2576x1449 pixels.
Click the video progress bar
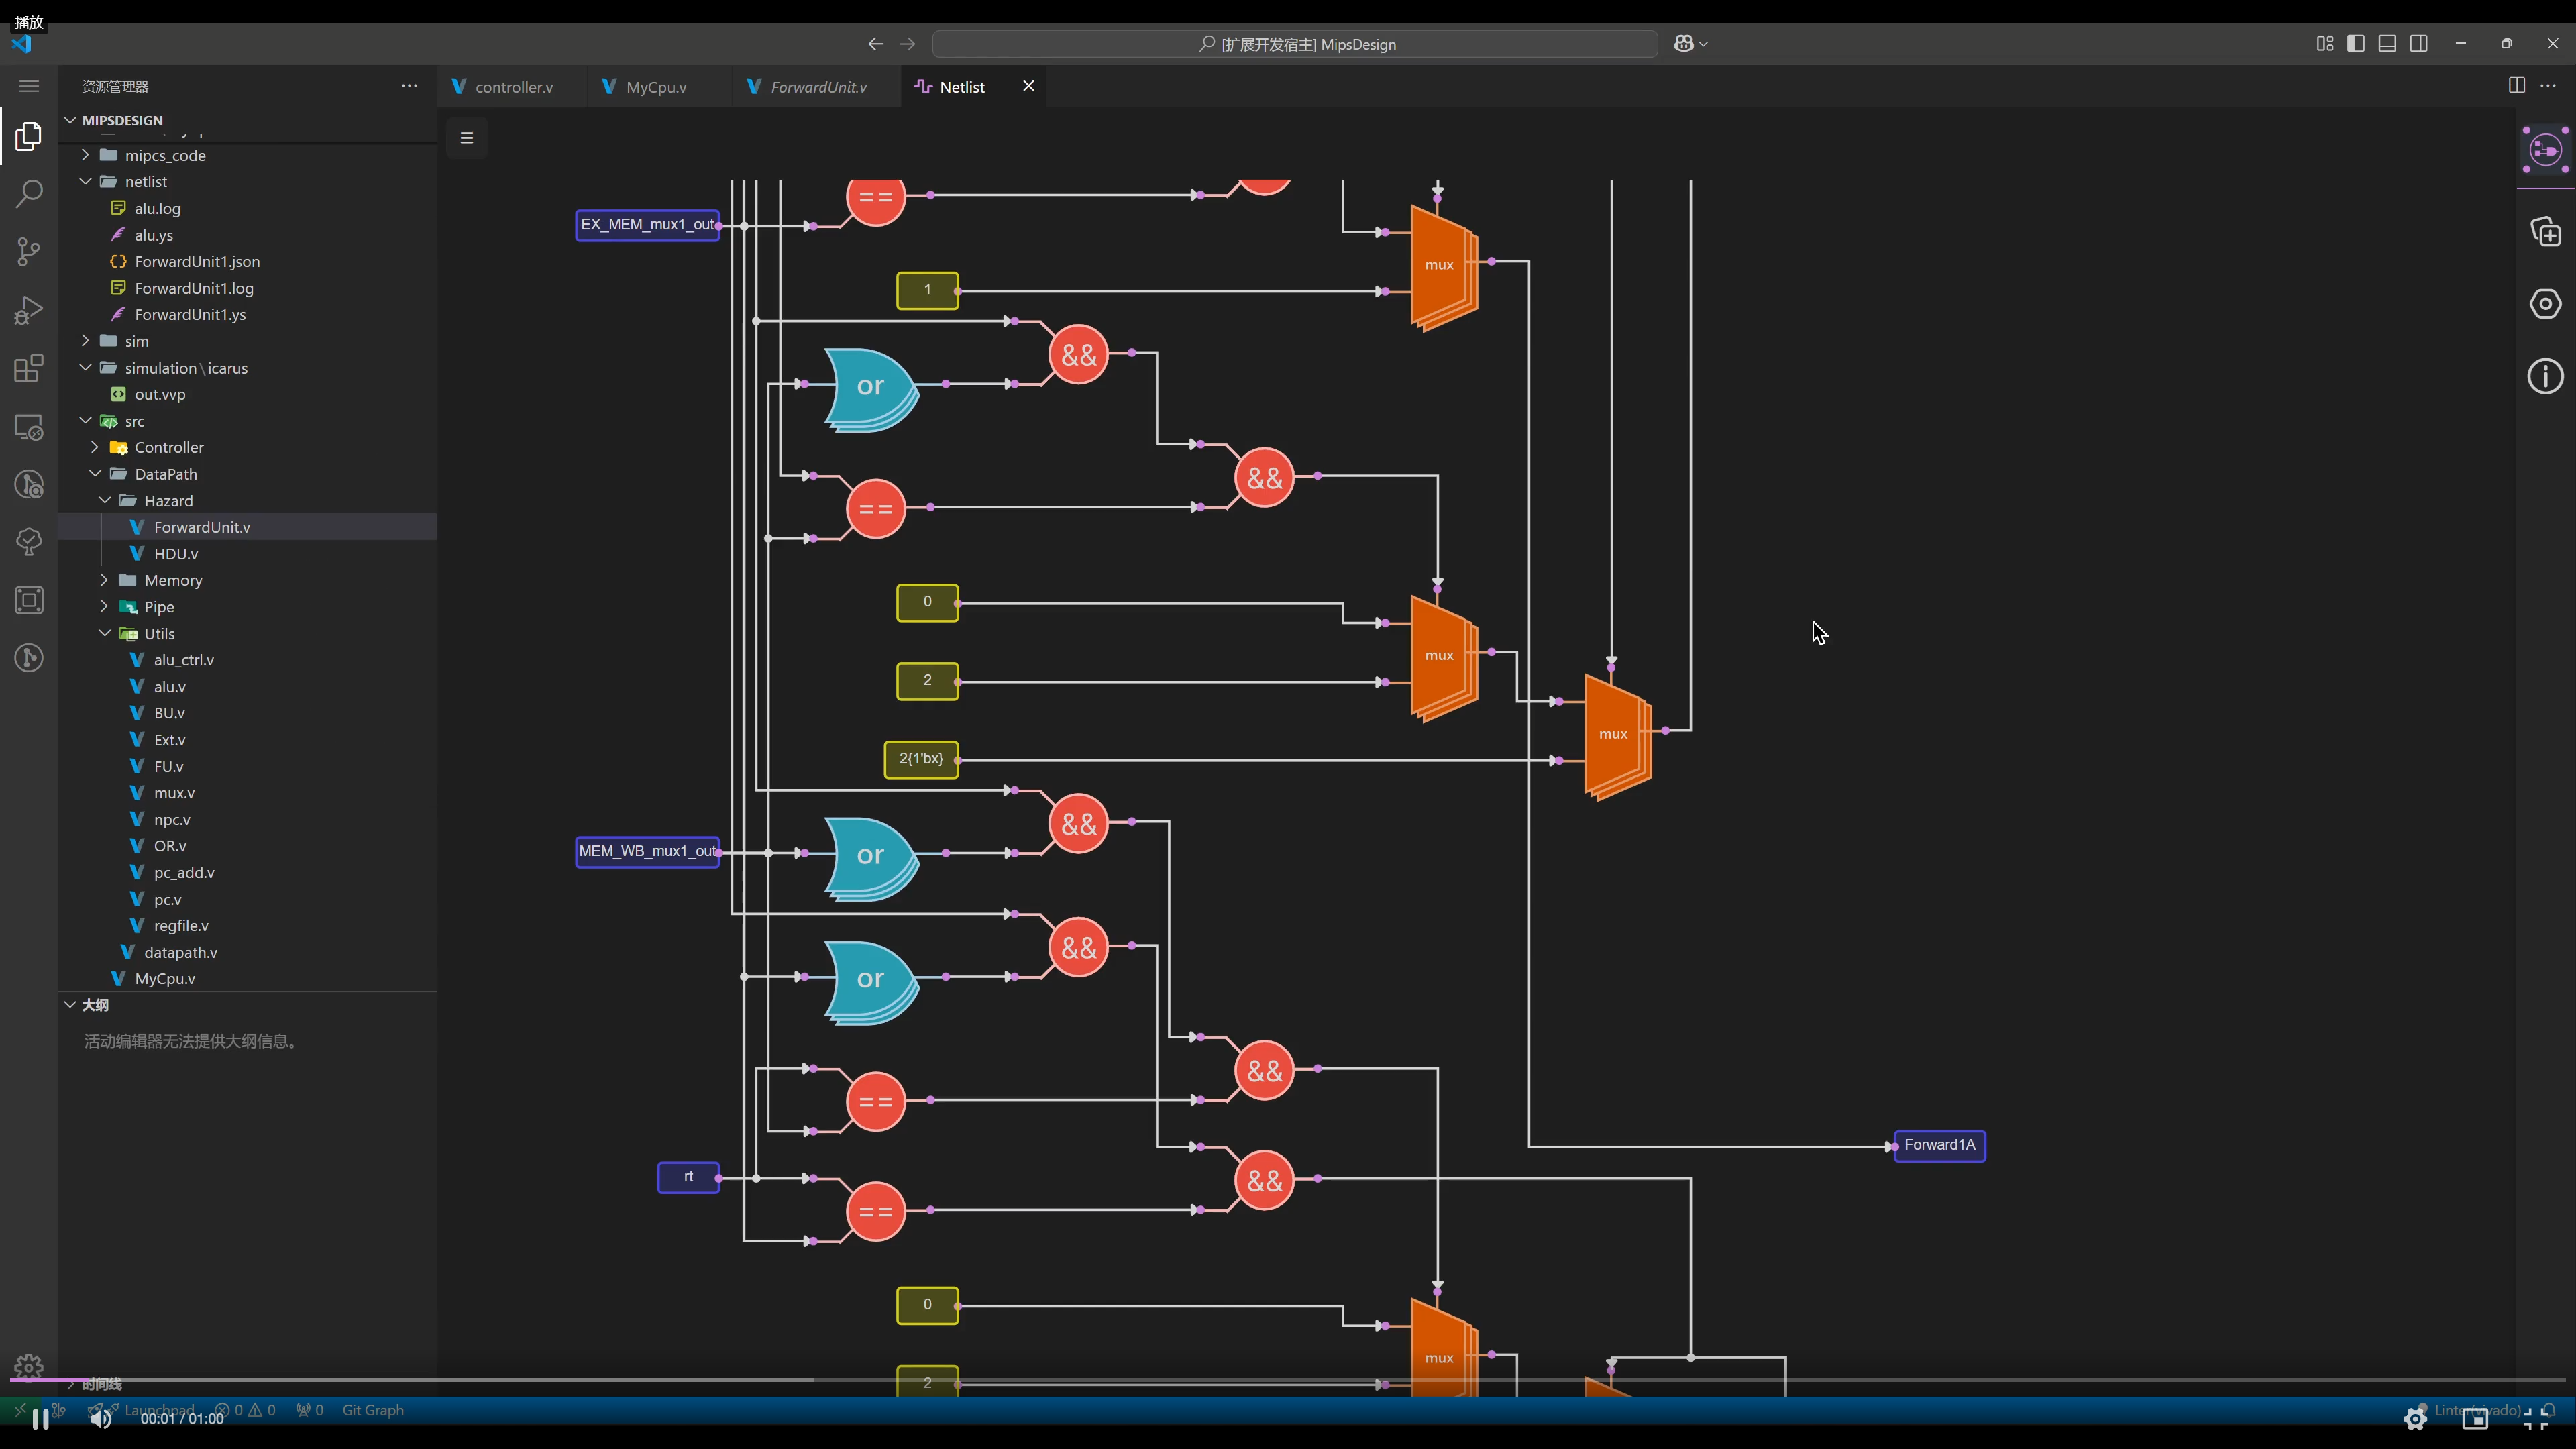tap(1288, 1380)
